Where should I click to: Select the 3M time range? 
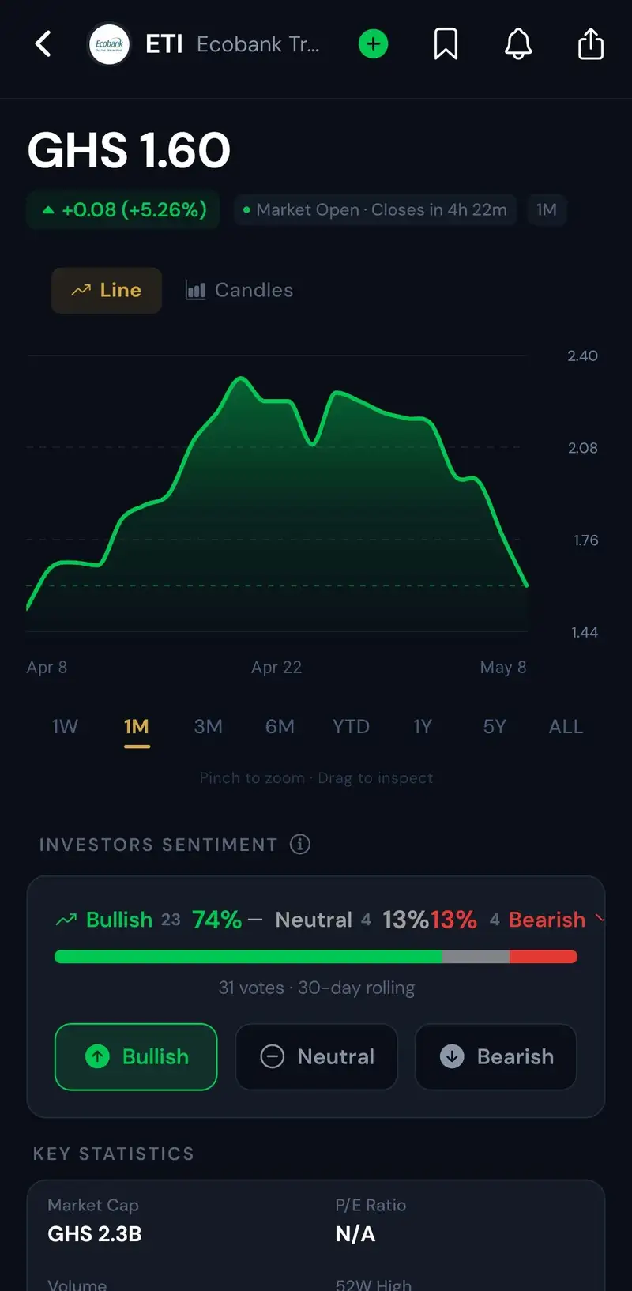pyautogui.click(x=209, y=726)
